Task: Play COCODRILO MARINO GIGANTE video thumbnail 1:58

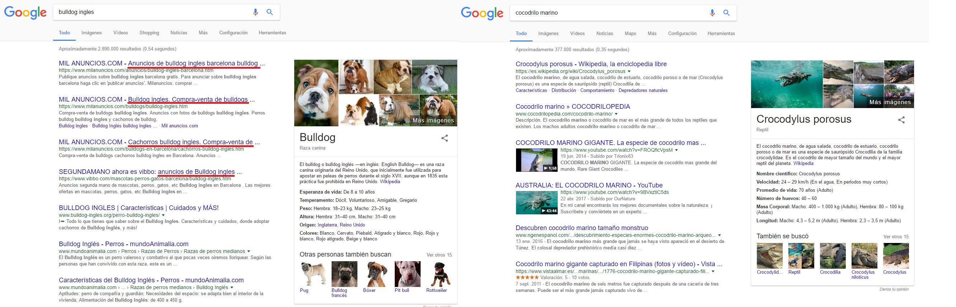Action: [536, 160]
